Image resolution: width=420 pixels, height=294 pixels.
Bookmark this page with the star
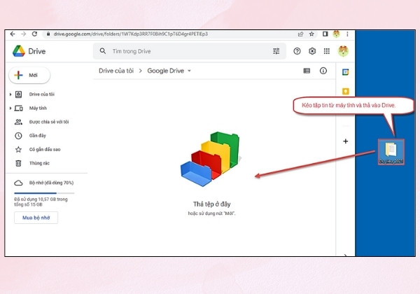point(311,34)
